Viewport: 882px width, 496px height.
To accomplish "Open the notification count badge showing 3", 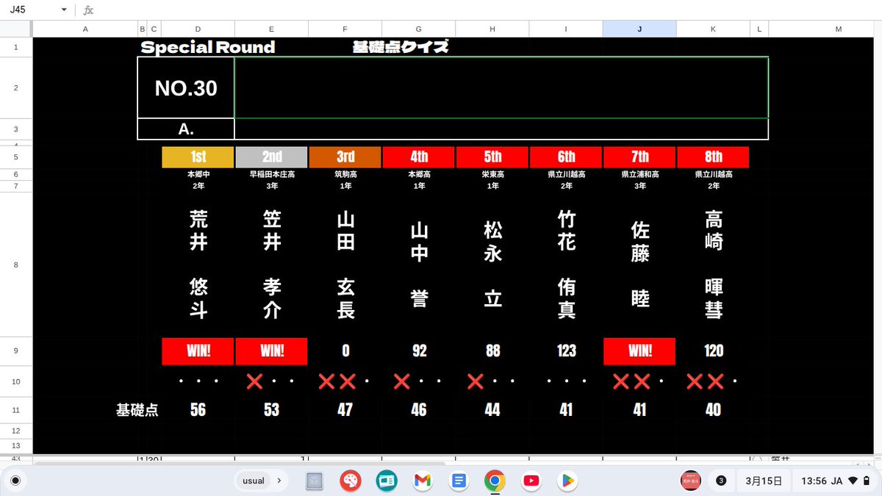I will pos(721,481).
